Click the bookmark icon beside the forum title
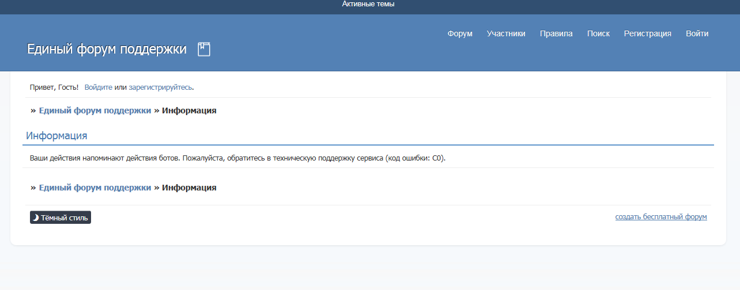 [x=204, y=49]
